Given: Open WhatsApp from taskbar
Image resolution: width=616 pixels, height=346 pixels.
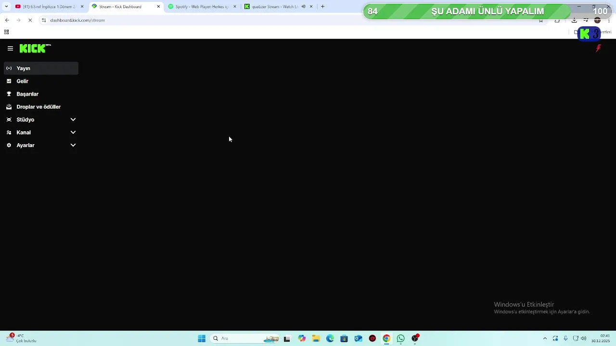Looking at the screenshot, I should pyautogui.click(x=400, y=338).
